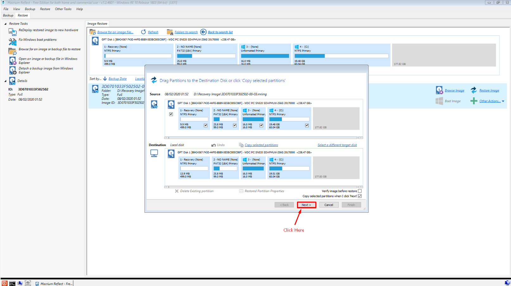The image size is (511, 286).
Task: Select destination partition 1 Recovery block
Action: click(x=194, y=168)
